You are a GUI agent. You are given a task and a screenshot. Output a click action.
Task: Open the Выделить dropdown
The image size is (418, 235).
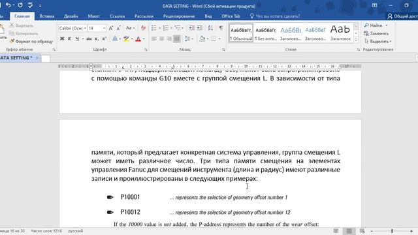(378, 41)
